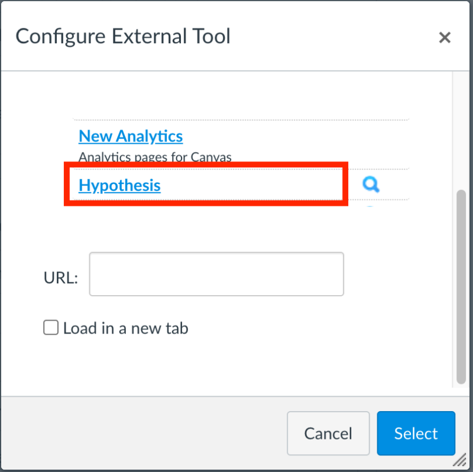This screenshot has width=473, height=472.
Task: Click the magnifier icon beside Hypothesis
Action: click(371, 185)
